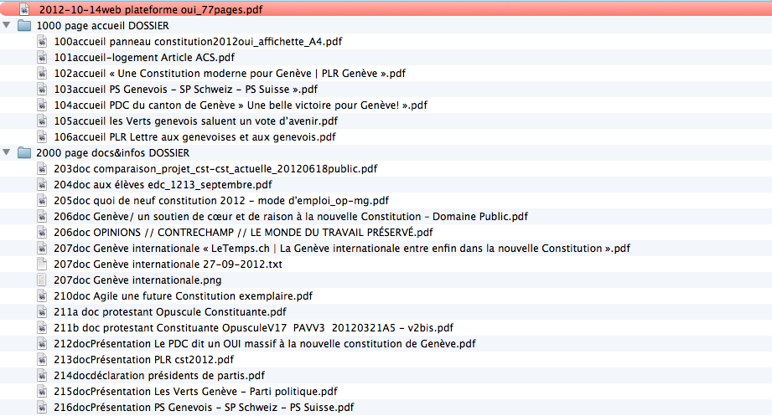Select the 2000 page docs&infos DOSSIER row
Image resolution: width=772 pixels, height=416 pixels.
coord(386,153)
